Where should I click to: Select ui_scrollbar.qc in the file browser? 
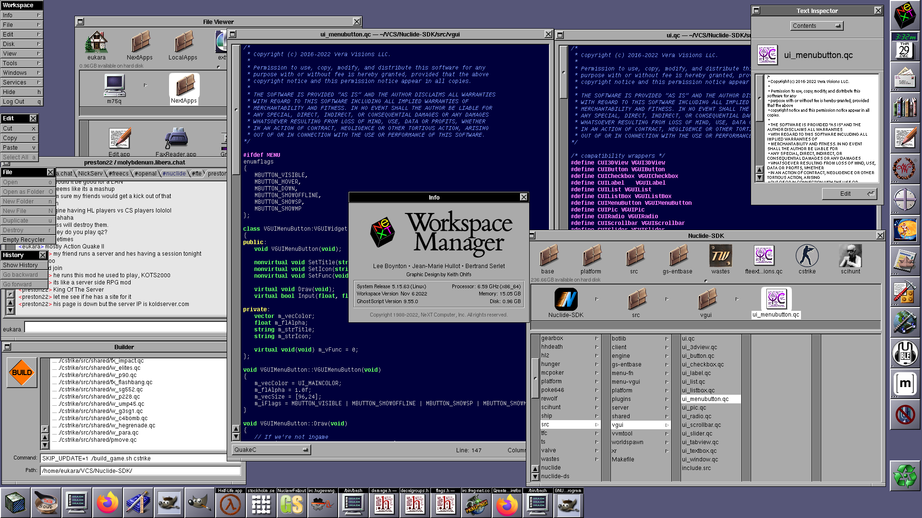pyautogui.click(x=701, y=425)
